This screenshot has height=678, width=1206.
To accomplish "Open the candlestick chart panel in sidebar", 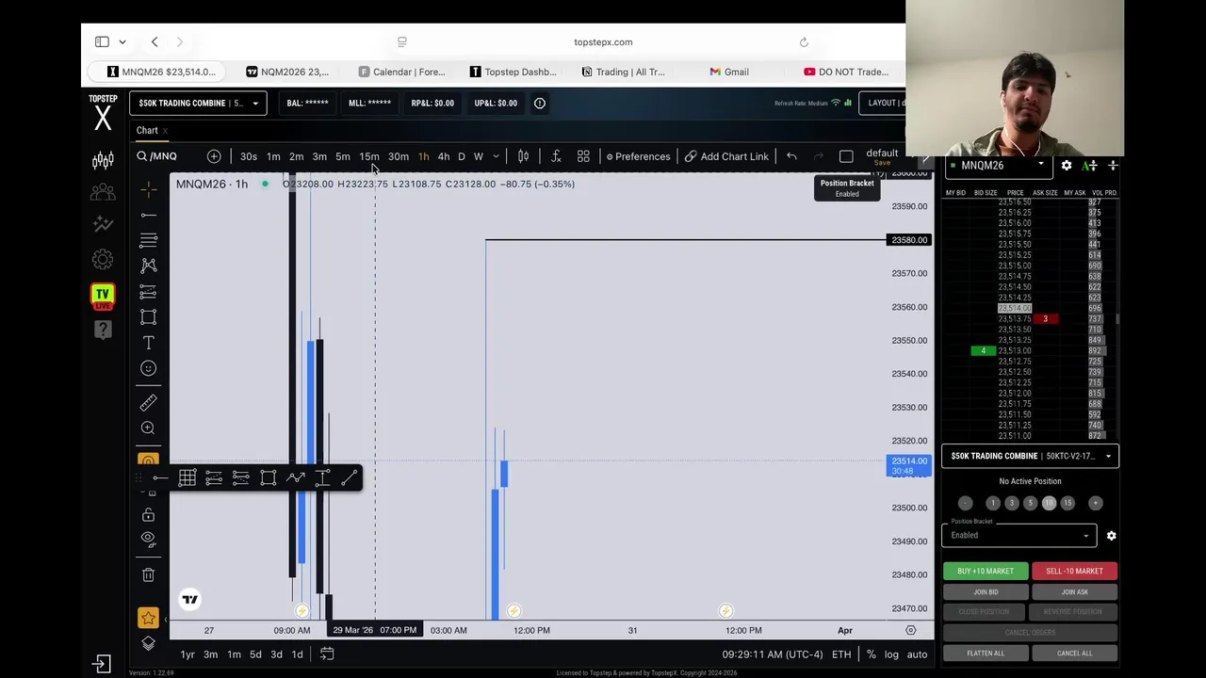I will 103,160.
